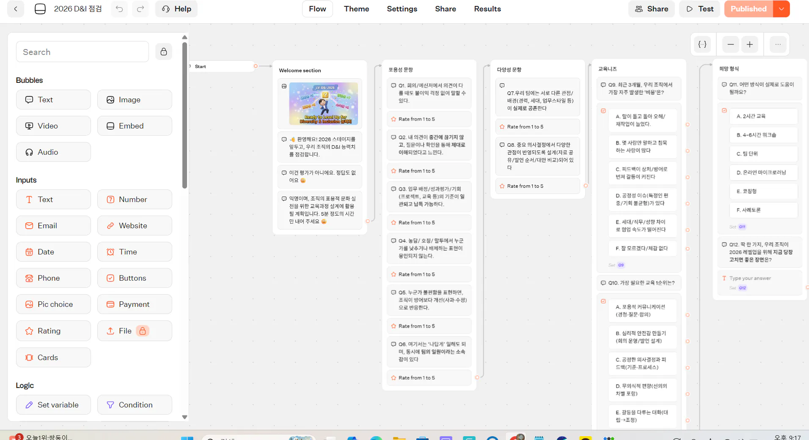Click the undo icon
The width and height of the screenshot is (809, 440).
[119, 9]
